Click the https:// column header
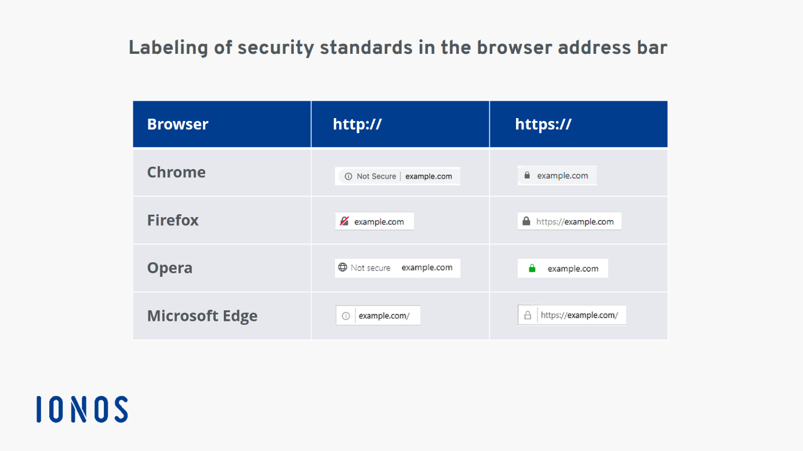This screenshot has height=451, width=803. [543, 124]
